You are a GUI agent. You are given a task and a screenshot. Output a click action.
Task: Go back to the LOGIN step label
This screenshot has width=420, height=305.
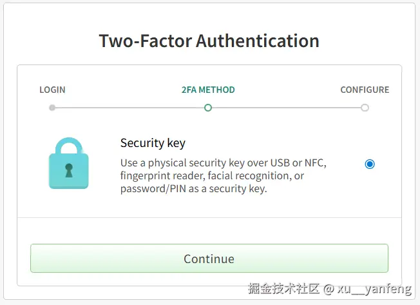pos(52,90)
